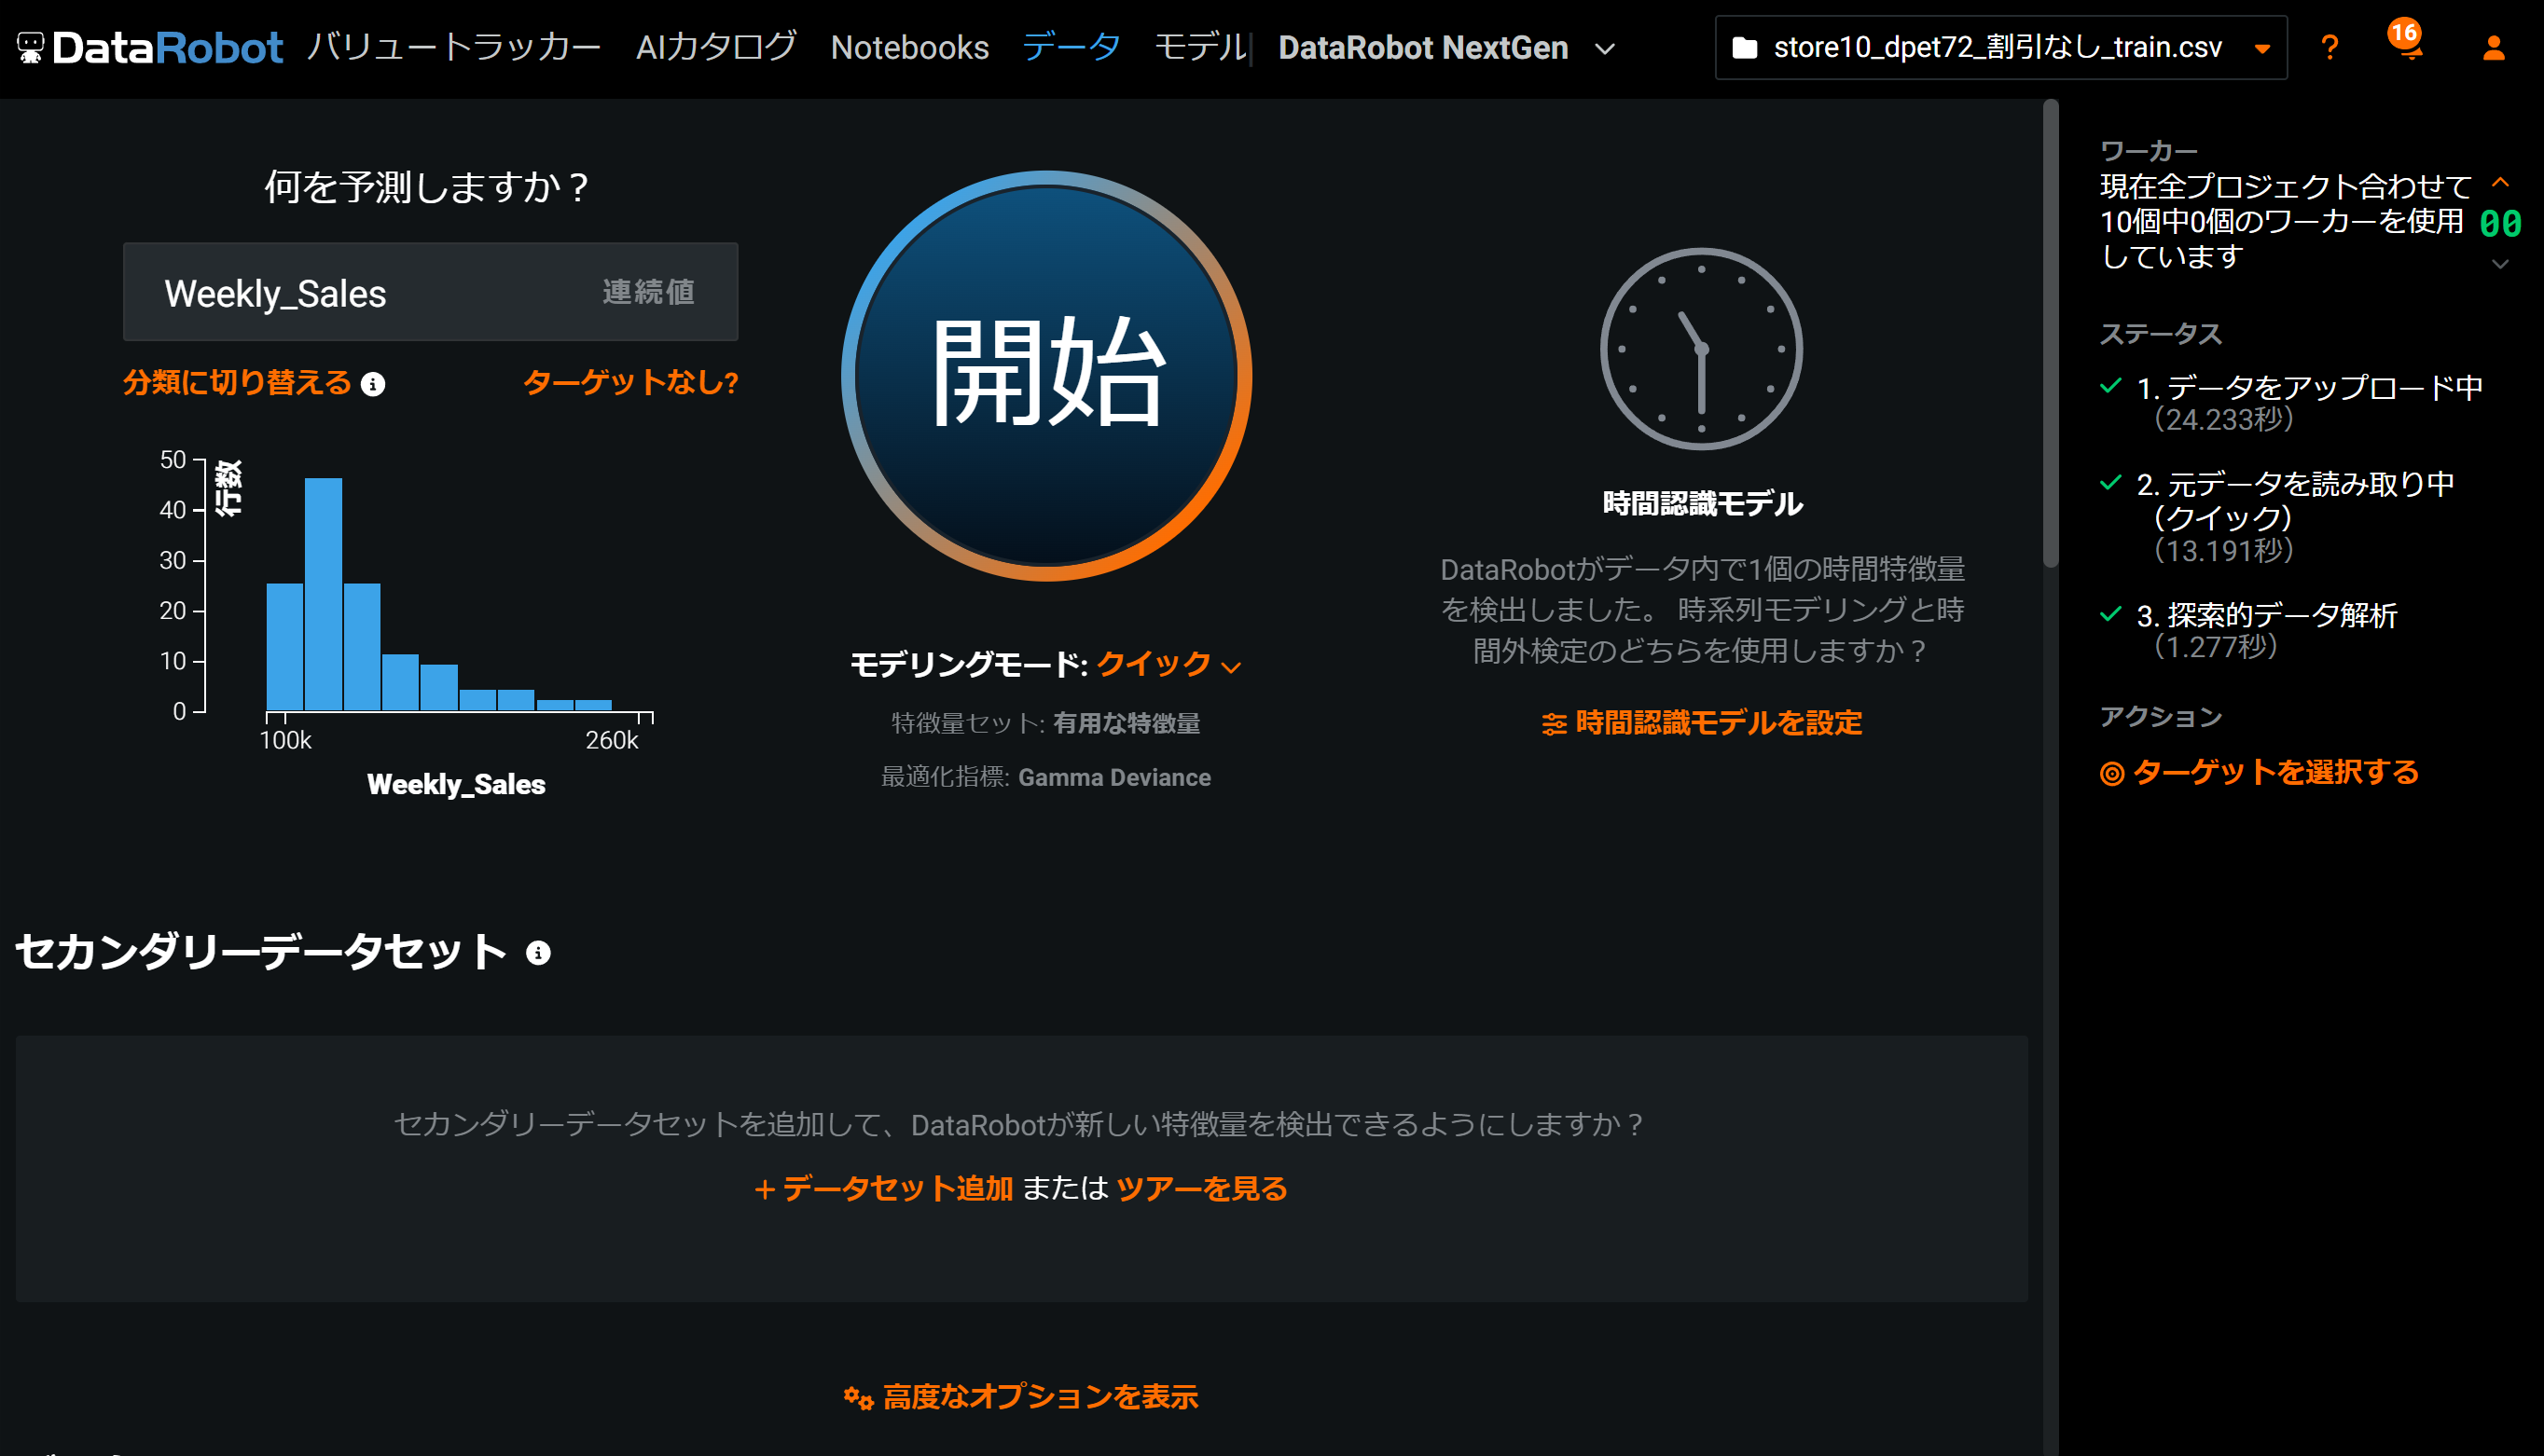Click folder icon in project selector
The height and width of the screenshot is (1456, 2544).
(1744, 47)
